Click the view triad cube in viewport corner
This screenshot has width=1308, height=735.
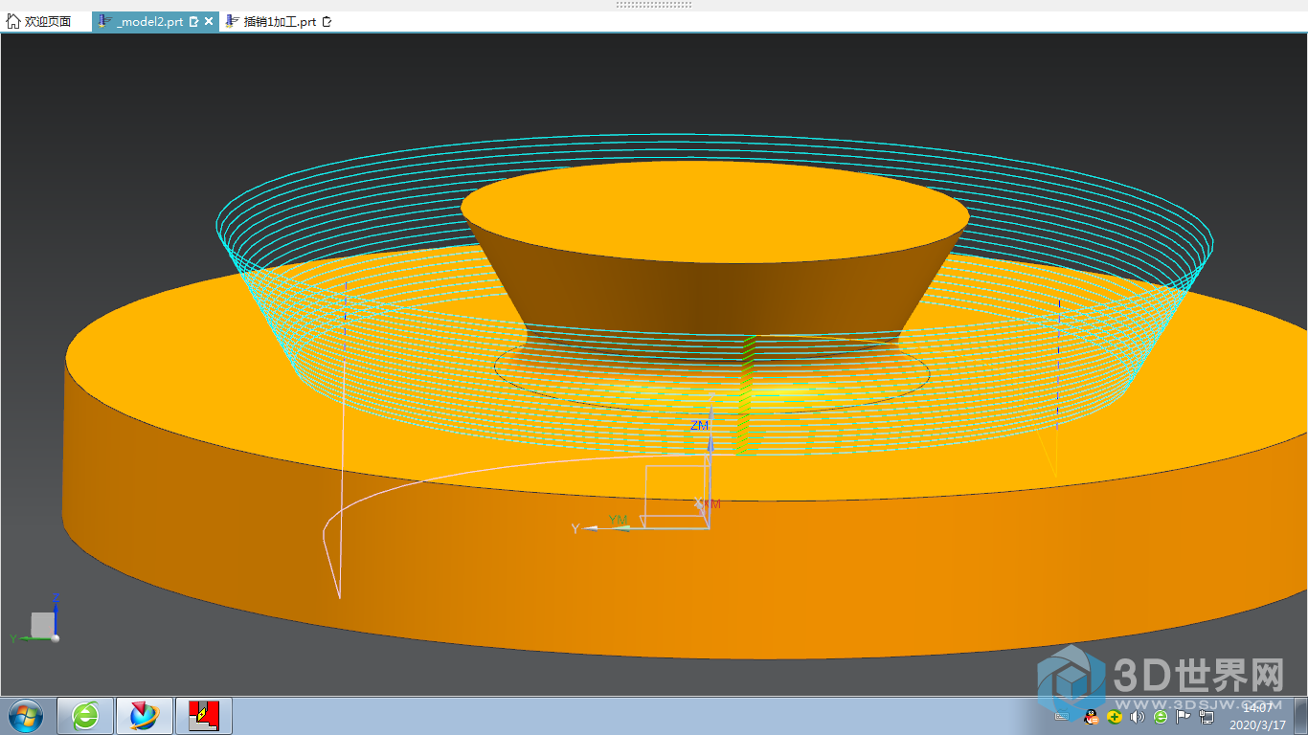click(x=42, y=625)
